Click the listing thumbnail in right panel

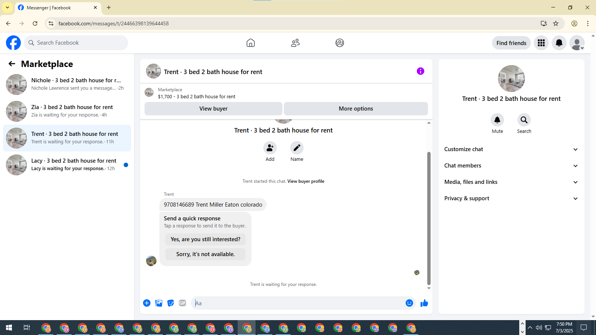(x=511, y=79)
